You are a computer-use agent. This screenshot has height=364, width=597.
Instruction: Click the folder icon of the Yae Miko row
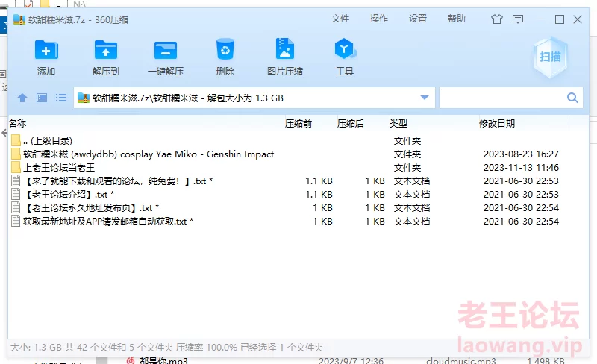[x=16, y=154]
